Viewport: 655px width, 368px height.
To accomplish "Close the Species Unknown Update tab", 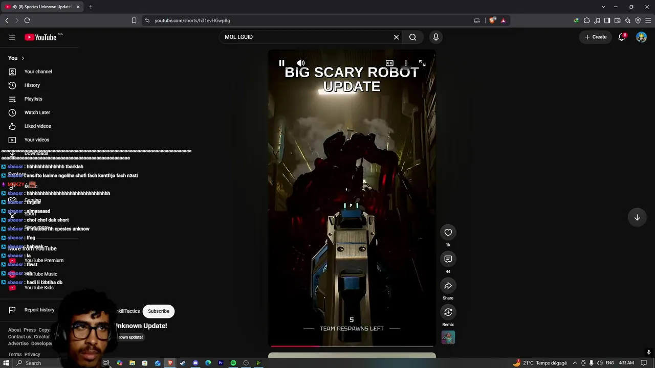I will pyautogui.click(x=78, y=7).
